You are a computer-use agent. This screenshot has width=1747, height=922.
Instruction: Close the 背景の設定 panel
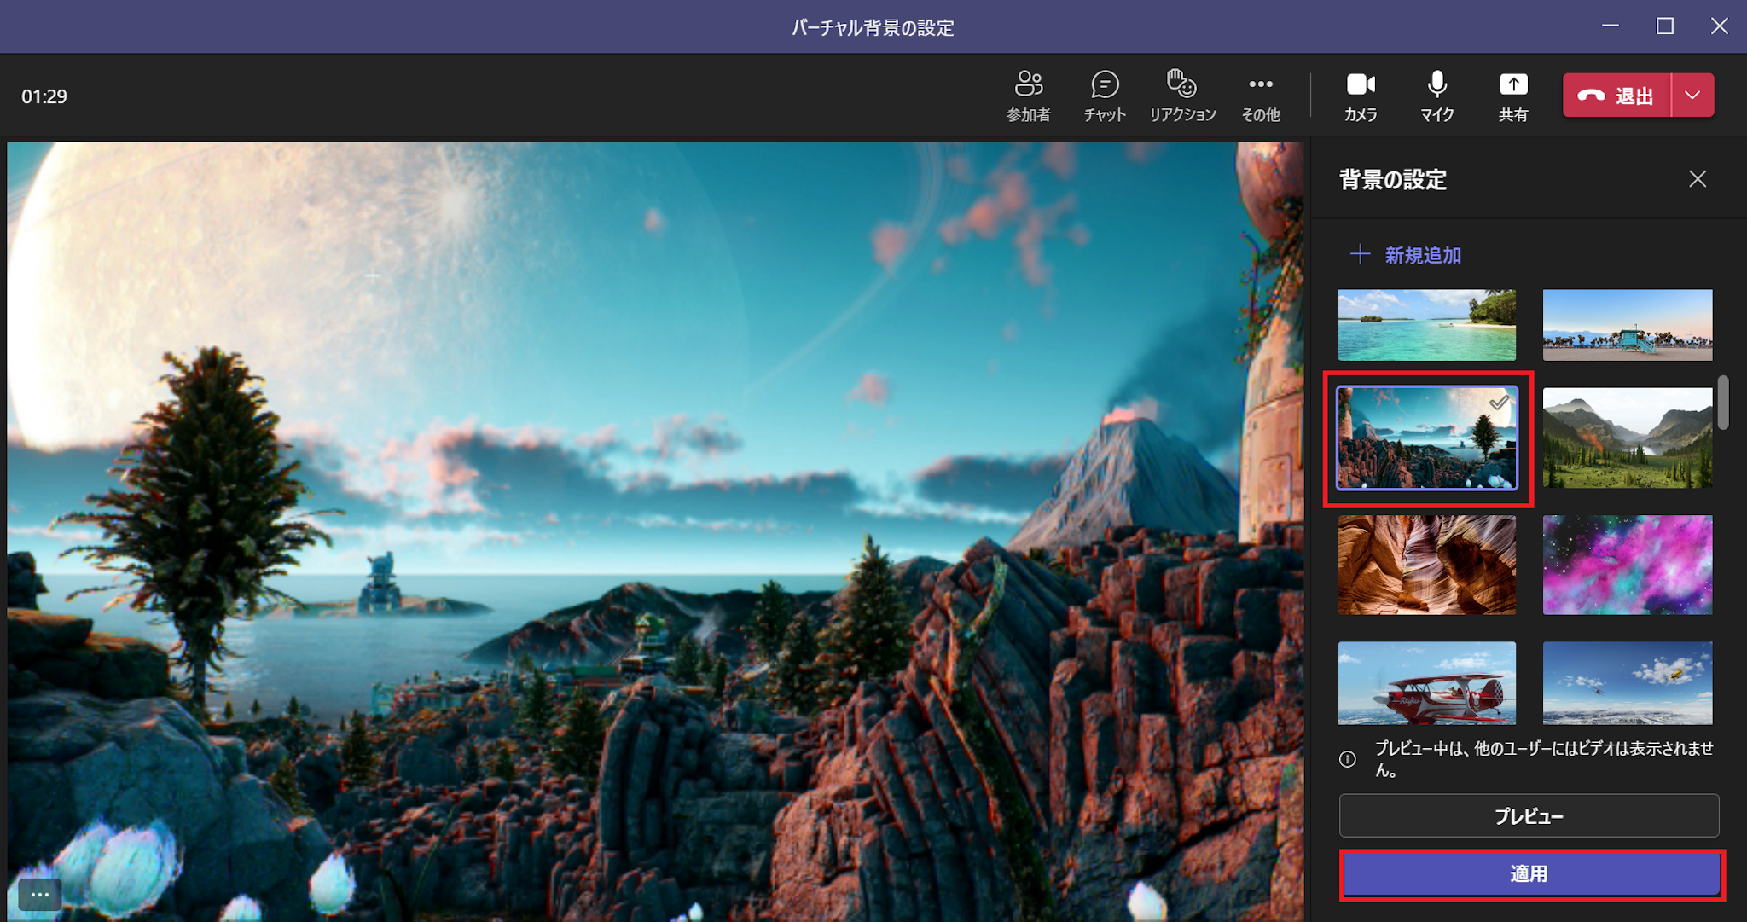[x=1698, y=179]
